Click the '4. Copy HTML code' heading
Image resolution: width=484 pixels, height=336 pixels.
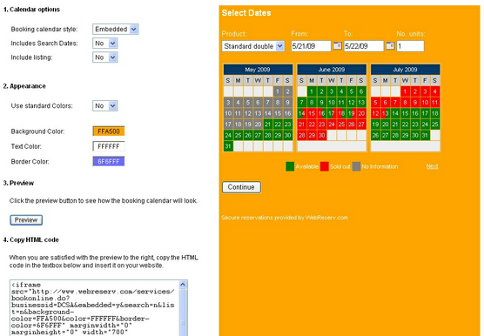[x=30, y=239]
